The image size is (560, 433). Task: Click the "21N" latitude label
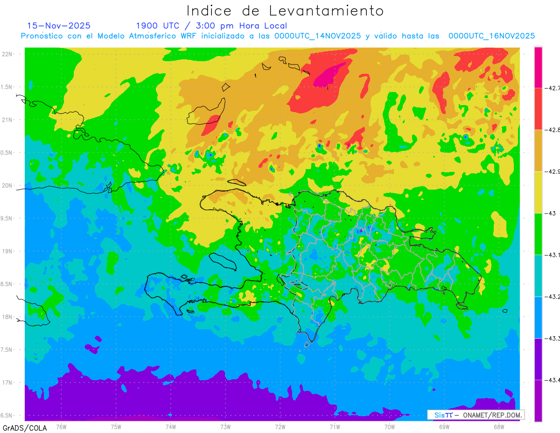[7, 120]
